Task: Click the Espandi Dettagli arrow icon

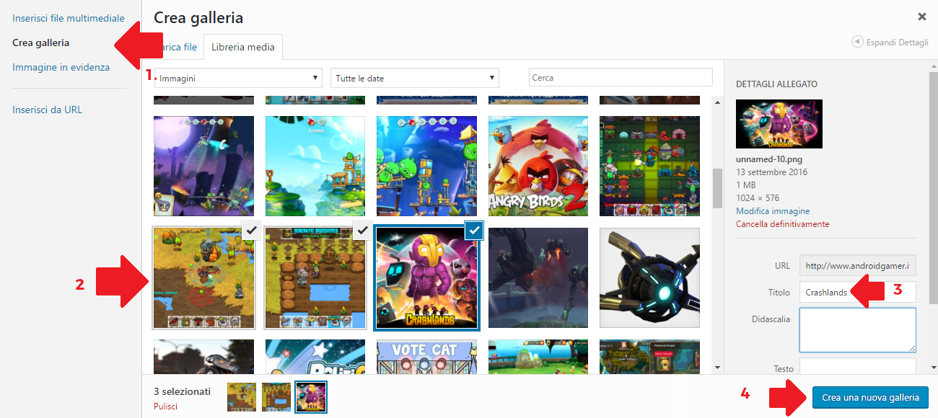Action: [857, 42]
